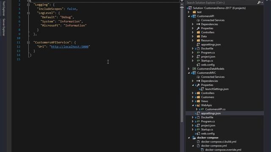The width and height of the screenshot is (271, 152).
Task: Open the Test Explorer side tab
Action: 4,8
